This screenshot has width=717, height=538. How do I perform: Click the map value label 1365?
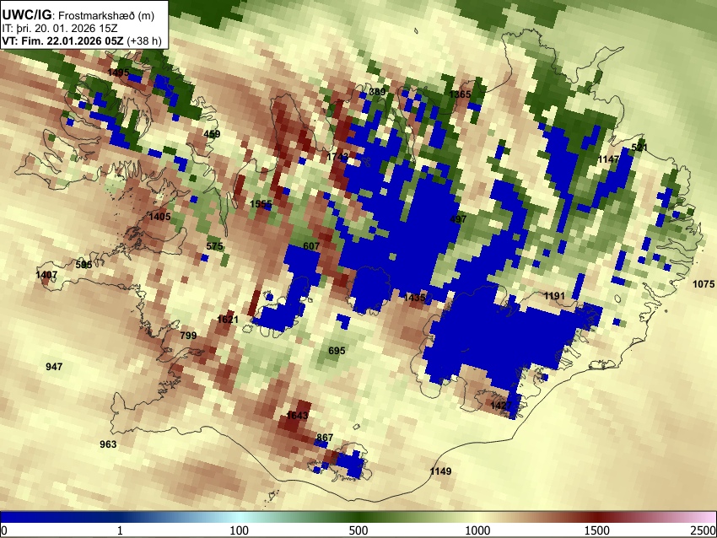point(460,94)
